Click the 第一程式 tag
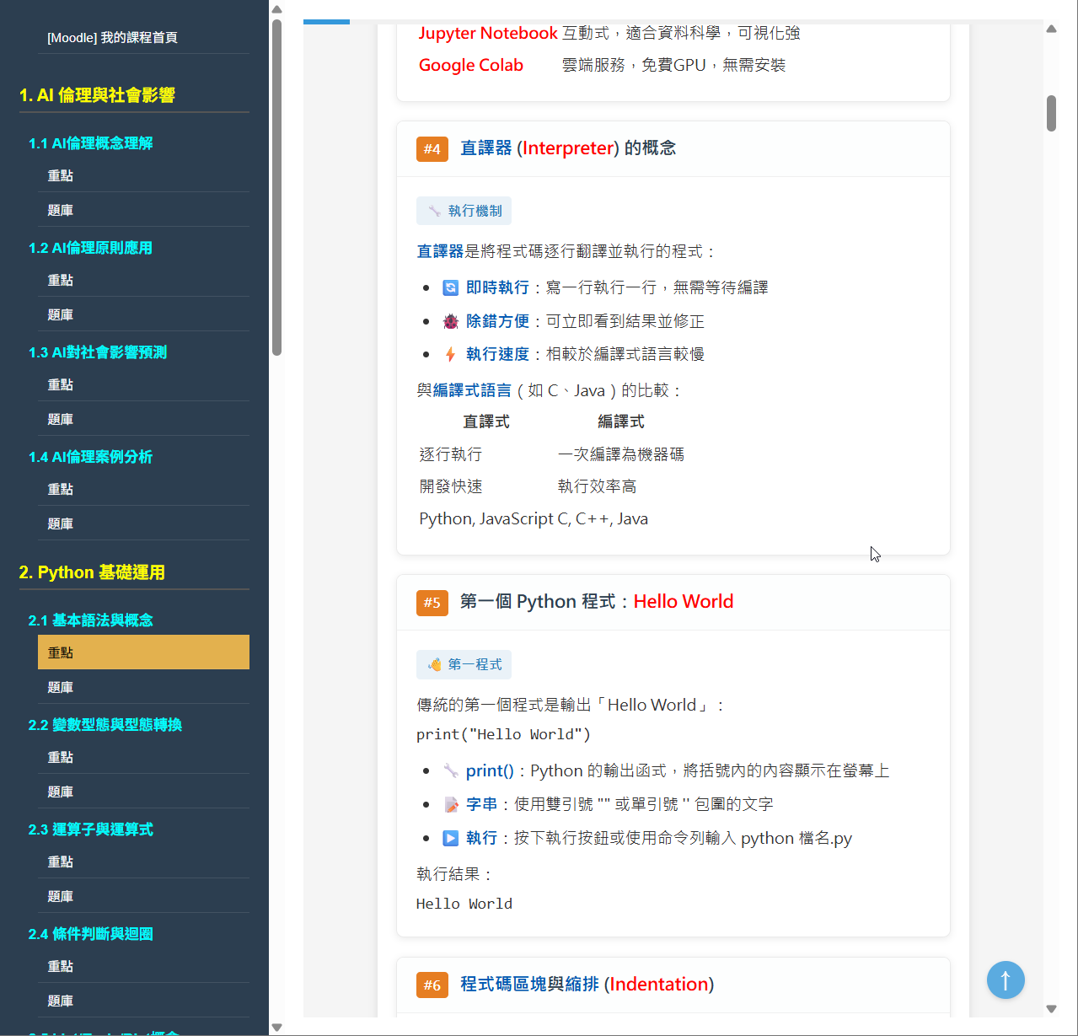This screenshot has height=1036, width=1078. pos(464,664)
